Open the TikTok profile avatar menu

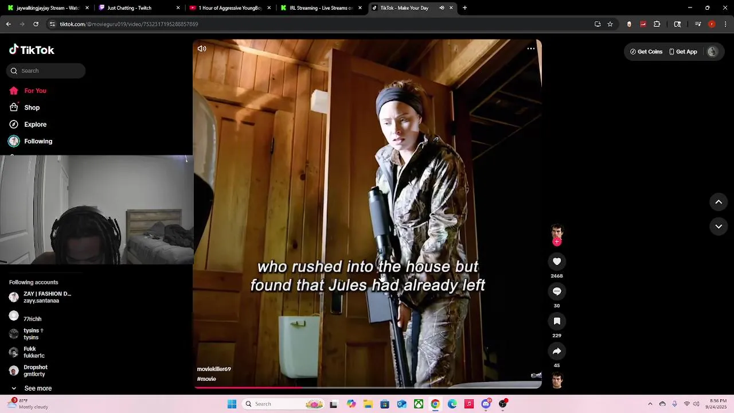click(x=712, y=52)
